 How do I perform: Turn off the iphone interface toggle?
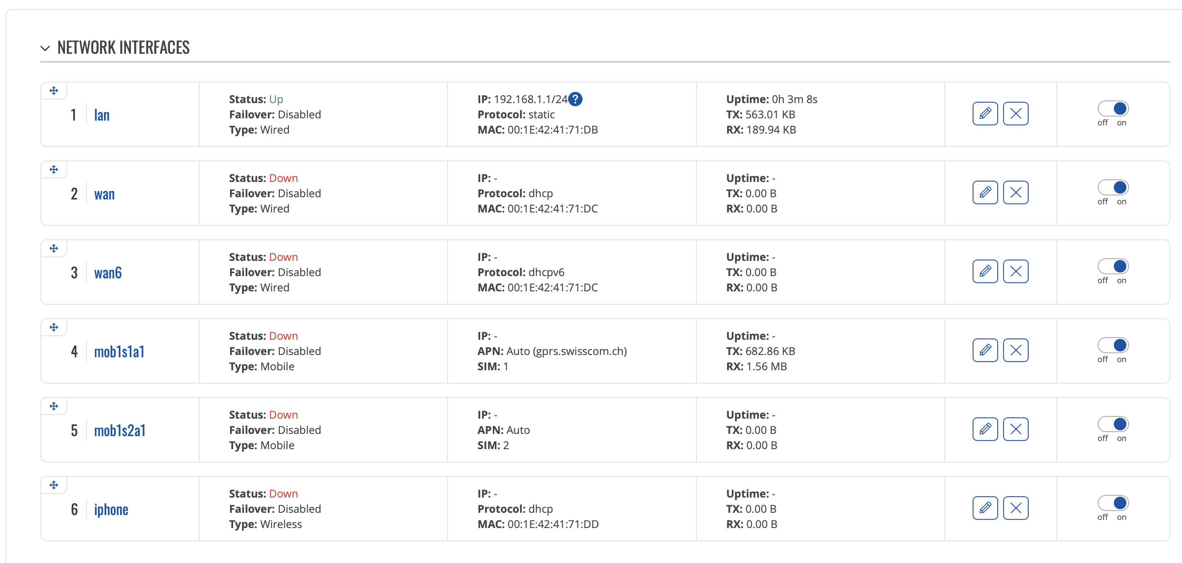coord(1112,503)
